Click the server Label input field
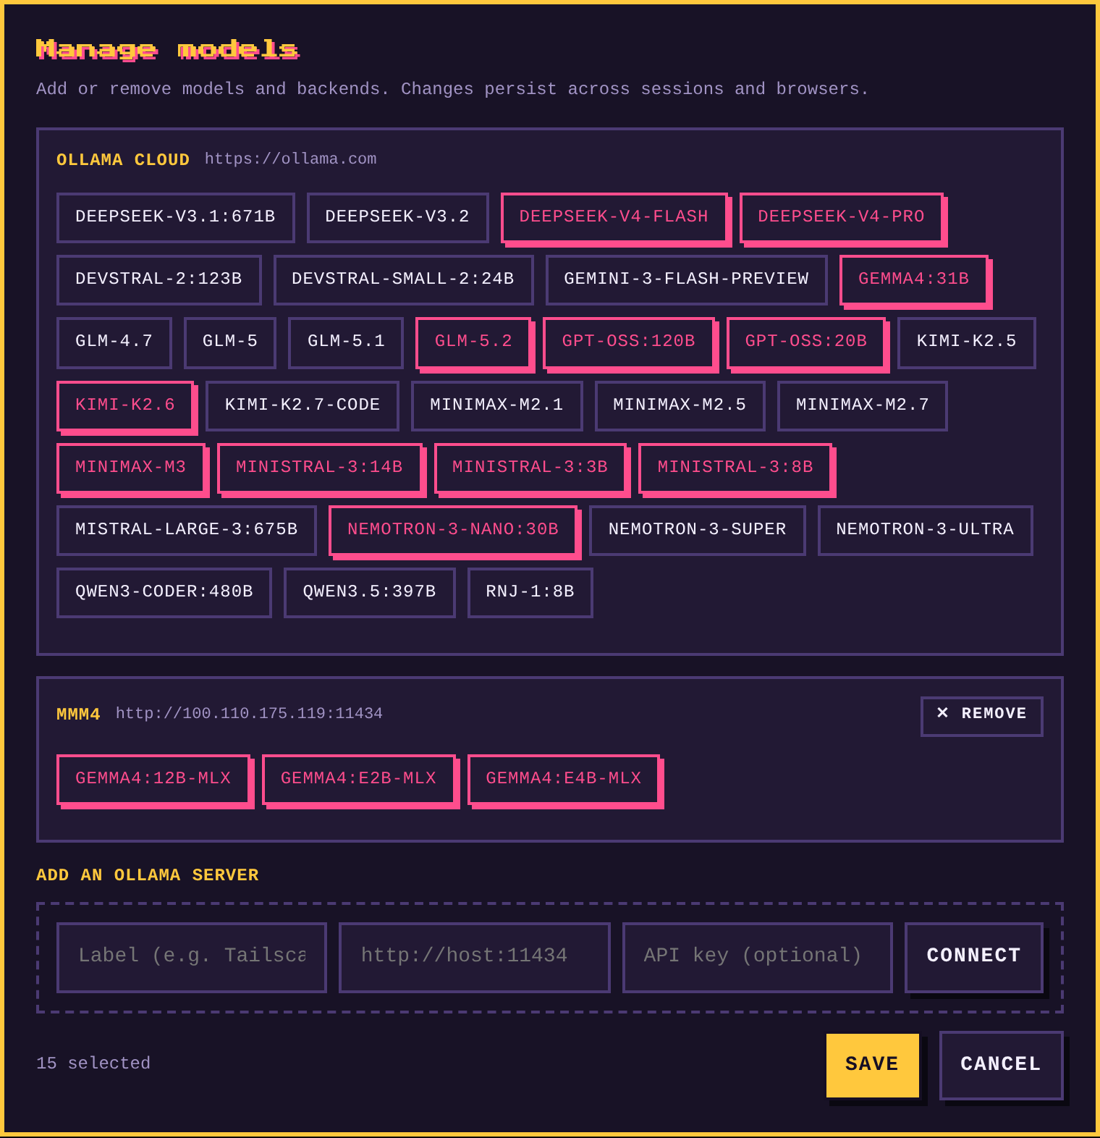Viewport: 1100px width, 1138px height. (192, 957)
